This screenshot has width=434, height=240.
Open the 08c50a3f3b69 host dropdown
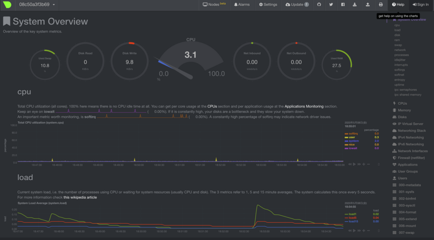pyautogui.click(x=37, y=5)
